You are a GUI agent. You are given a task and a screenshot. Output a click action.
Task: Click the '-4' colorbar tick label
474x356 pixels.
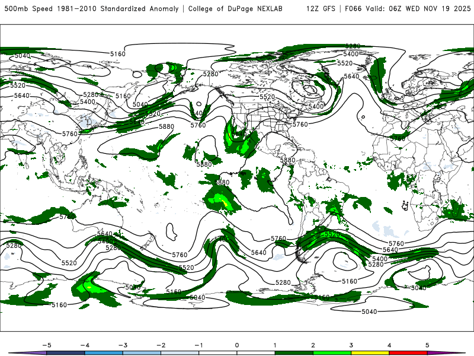85,345
